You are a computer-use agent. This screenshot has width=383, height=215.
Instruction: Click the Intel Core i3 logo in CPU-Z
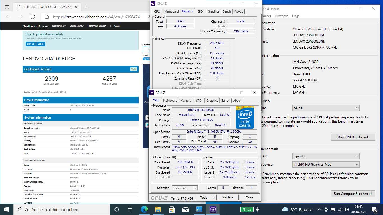[x=245, y=118]
